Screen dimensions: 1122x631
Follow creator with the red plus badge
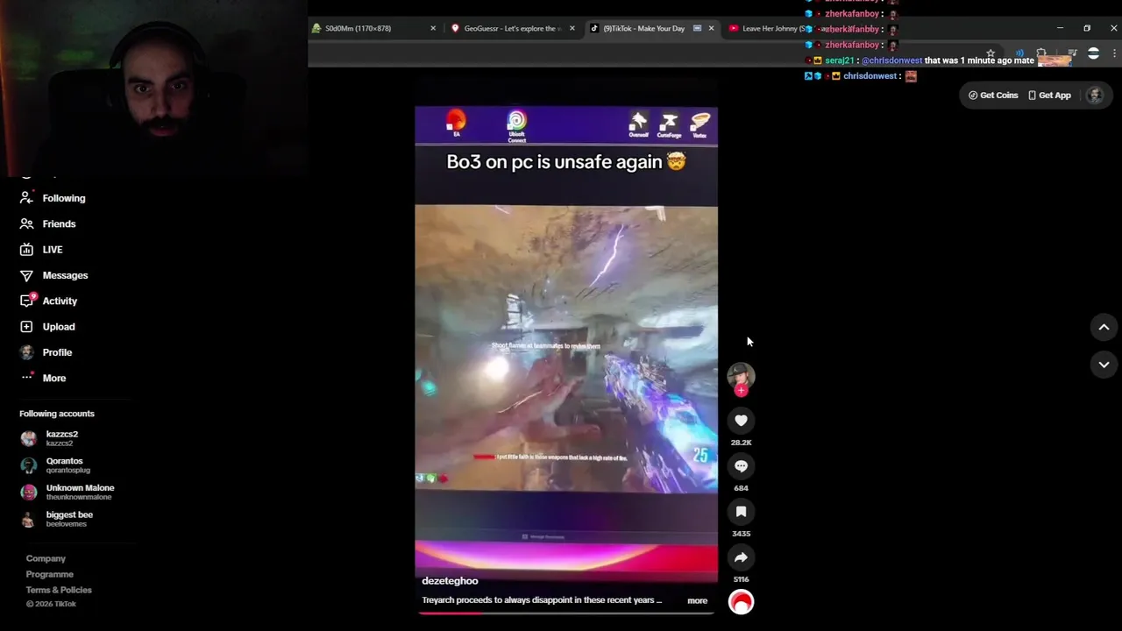click(741, 391)
